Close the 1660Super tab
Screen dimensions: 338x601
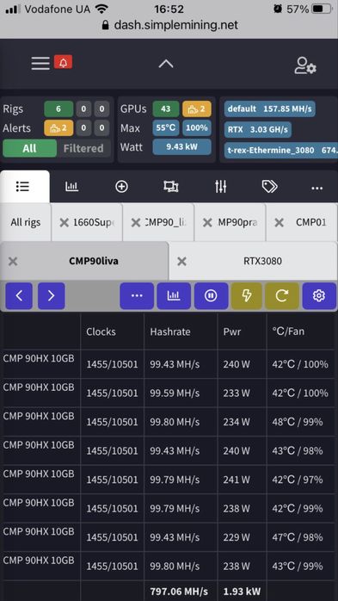coord(65,223)
